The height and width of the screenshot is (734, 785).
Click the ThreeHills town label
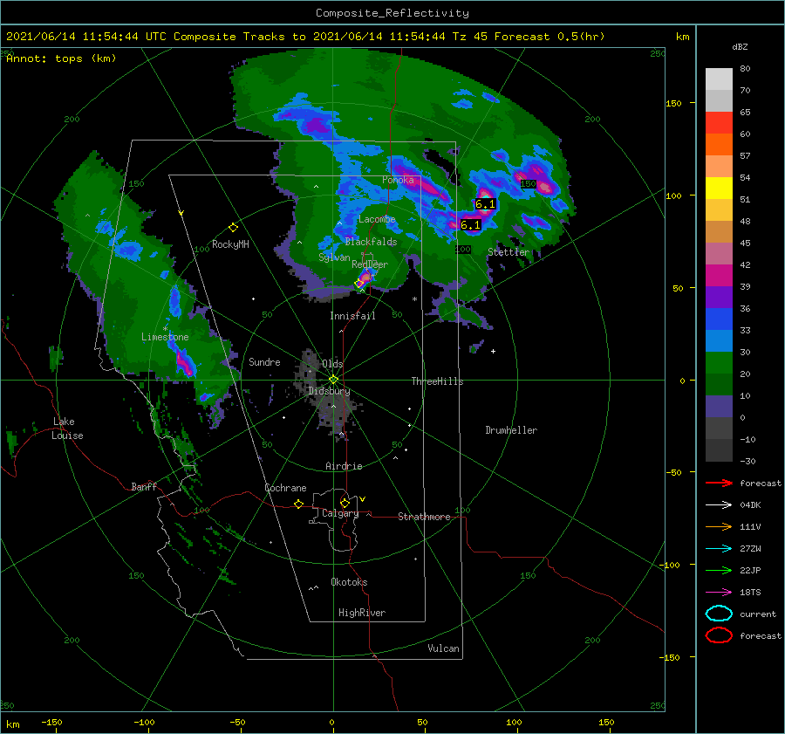[x=437, y=381]
